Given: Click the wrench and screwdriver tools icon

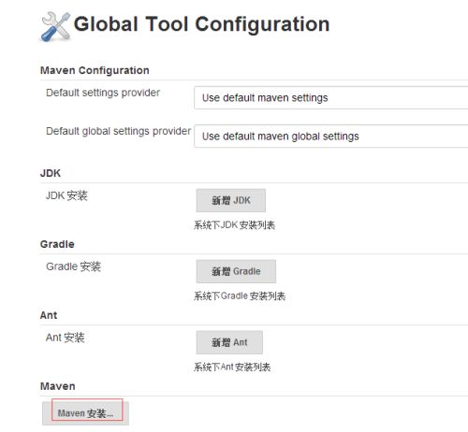Looking at the screenshot, I should (55, 27).
